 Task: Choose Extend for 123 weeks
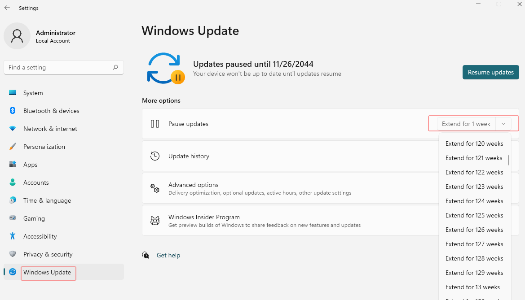pos(474,187)
